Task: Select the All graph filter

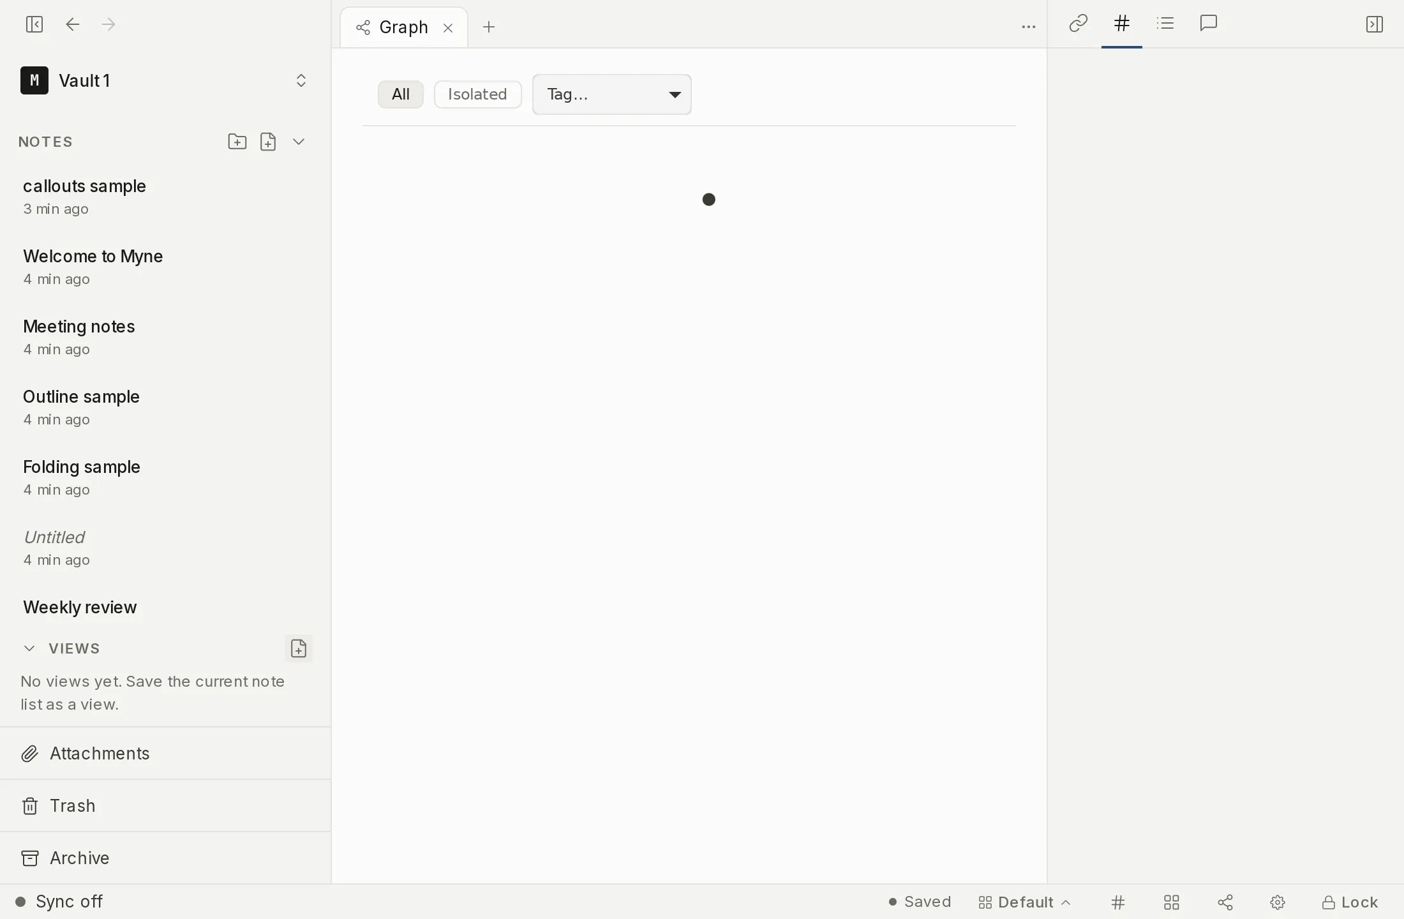Action: (401, 94)
